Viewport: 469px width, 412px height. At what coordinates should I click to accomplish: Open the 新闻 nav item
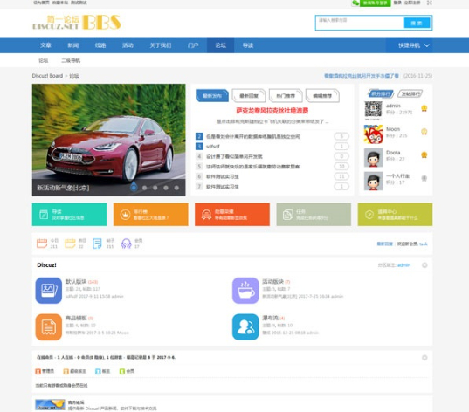coord(73,45)
